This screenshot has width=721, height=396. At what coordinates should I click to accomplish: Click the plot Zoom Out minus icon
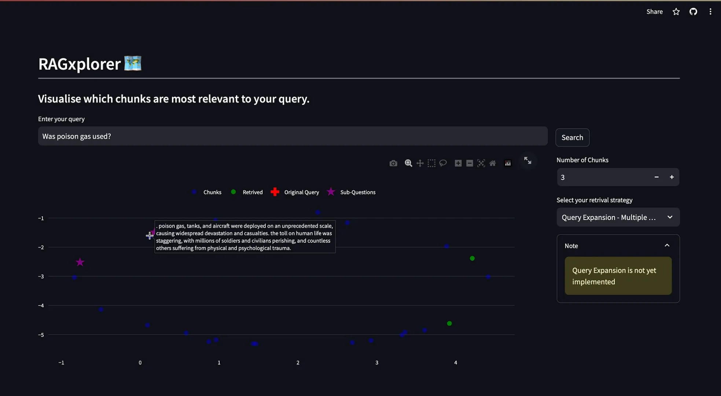pyautogui.click(x=470, y=164)
